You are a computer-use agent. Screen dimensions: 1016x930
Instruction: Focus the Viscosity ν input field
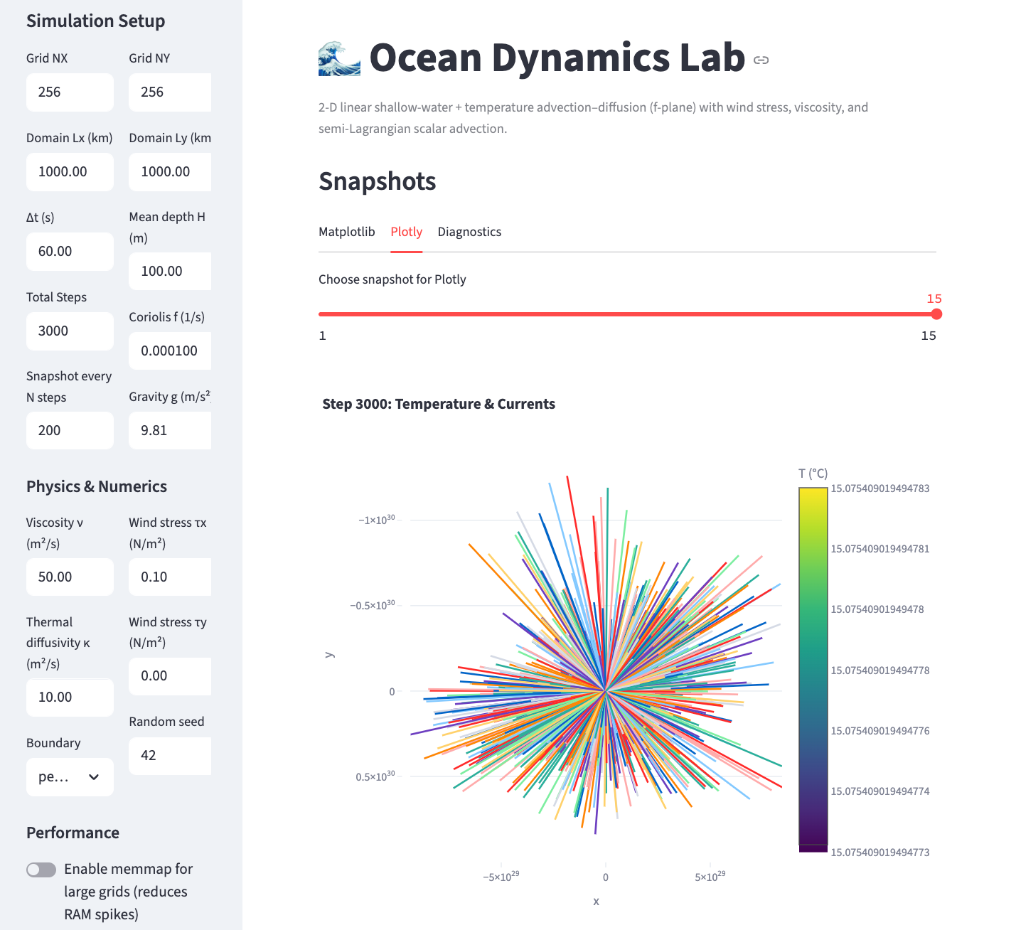[70, 577]
